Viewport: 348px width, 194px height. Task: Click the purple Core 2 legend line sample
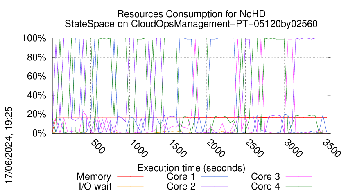(x=215, y=186)
